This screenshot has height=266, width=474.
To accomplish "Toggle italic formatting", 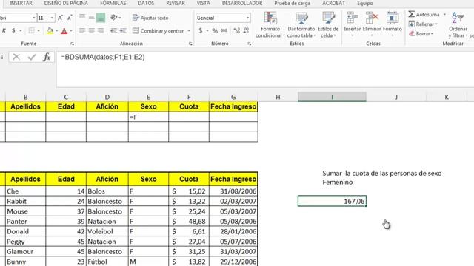I will click(4, 31).
